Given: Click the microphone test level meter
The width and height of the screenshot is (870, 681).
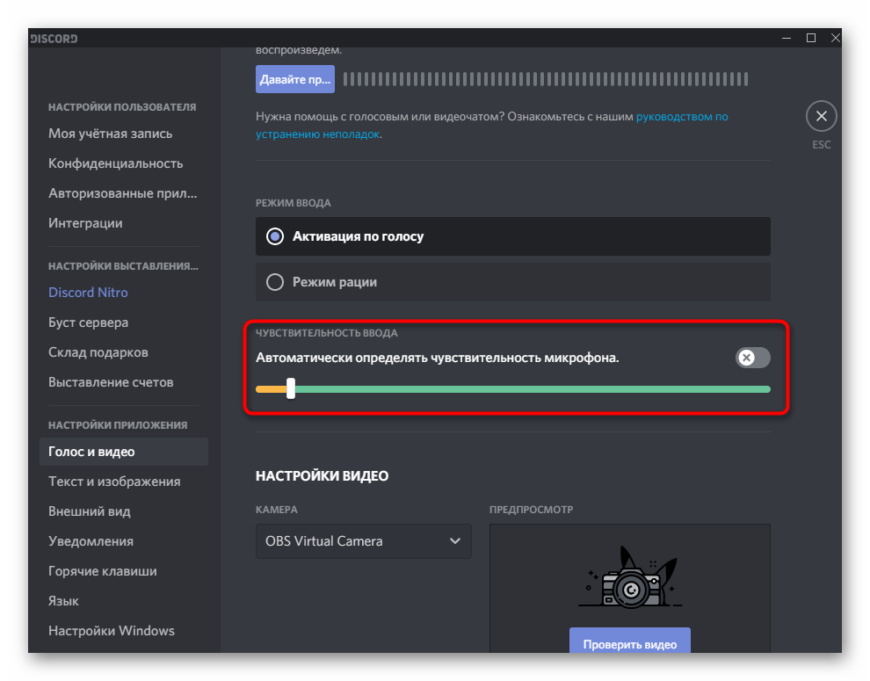Looking at the screenshot, I should (545, 79).
